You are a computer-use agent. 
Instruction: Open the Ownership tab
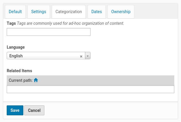click(121, 12)
